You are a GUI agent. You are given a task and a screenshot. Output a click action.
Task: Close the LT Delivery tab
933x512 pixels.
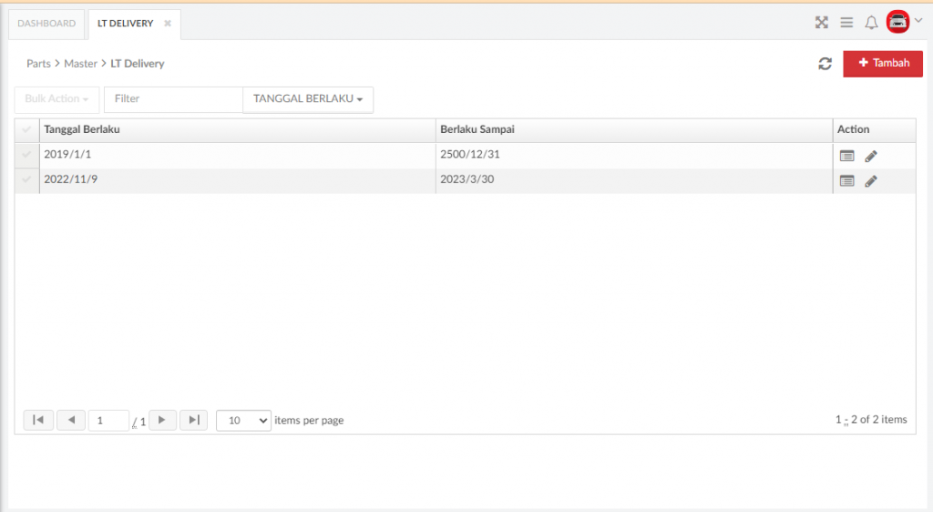tap(168, 23)
